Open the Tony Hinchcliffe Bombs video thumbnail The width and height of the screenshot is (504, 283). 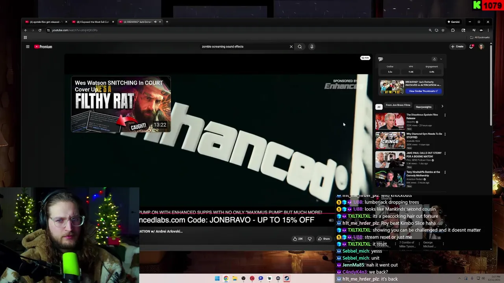click(390, 178)
